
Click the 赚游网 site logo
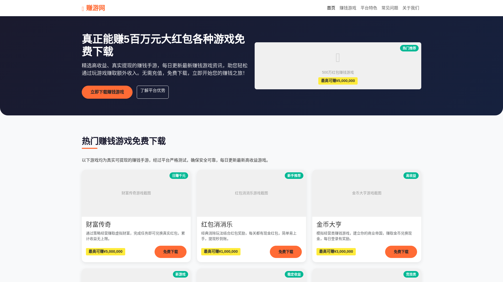click(x=94, y=8)
